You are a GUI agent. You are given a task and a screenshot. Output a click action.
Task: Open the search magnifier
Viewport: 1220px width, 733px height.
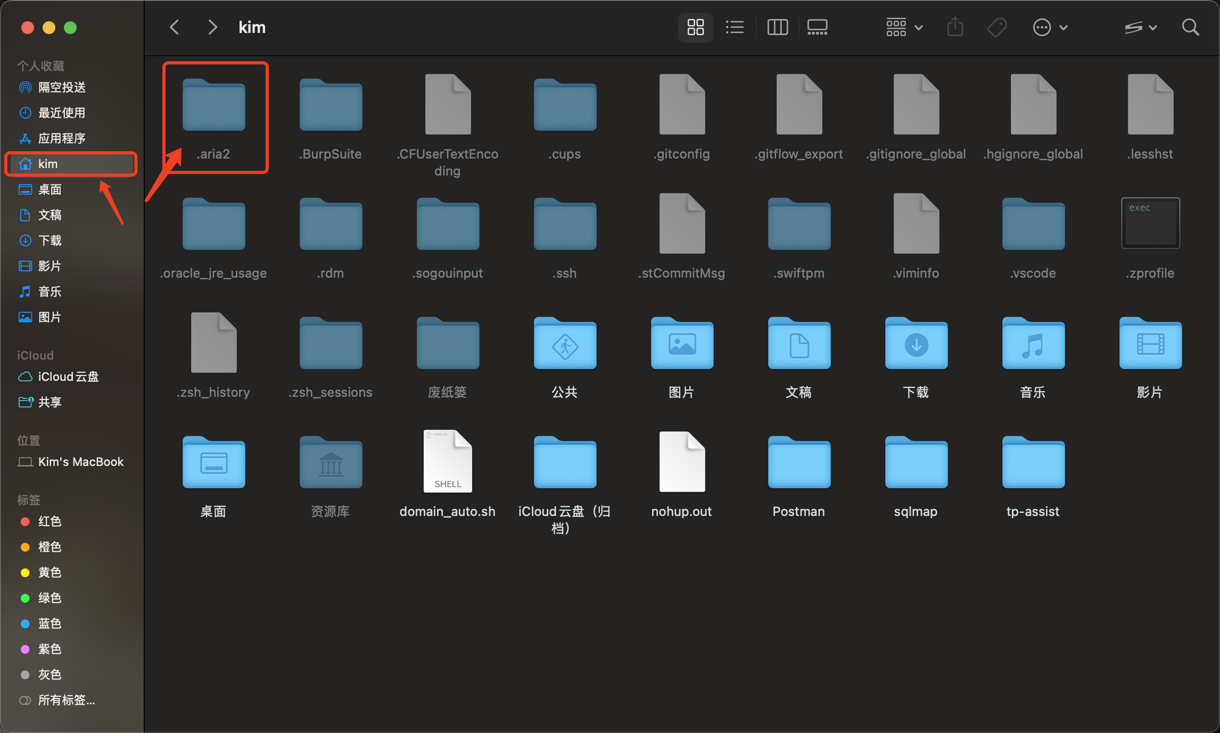[1190, 27]
